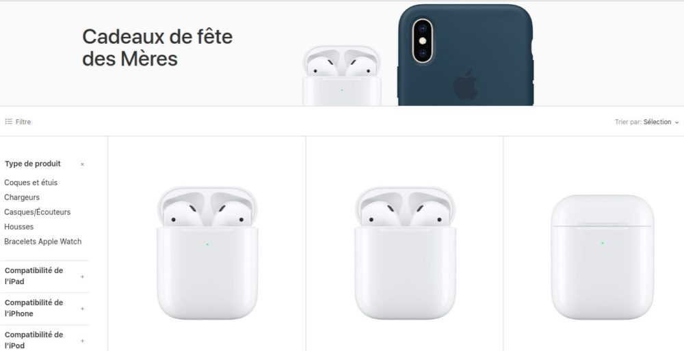Click the blue iPhone case banner image
The width and height of the screenshot is (684, 351).
tap(465, 55)
